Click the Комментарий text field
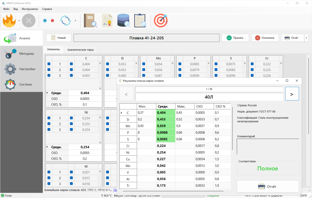Image resolution: width=312 pixels, height=198 pixels. tap(268, 147)
